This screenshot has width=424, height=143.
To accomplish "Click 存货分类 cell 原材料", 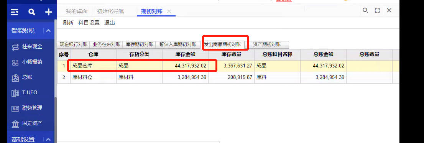I will pyautogui.click(x=139, y=77).
